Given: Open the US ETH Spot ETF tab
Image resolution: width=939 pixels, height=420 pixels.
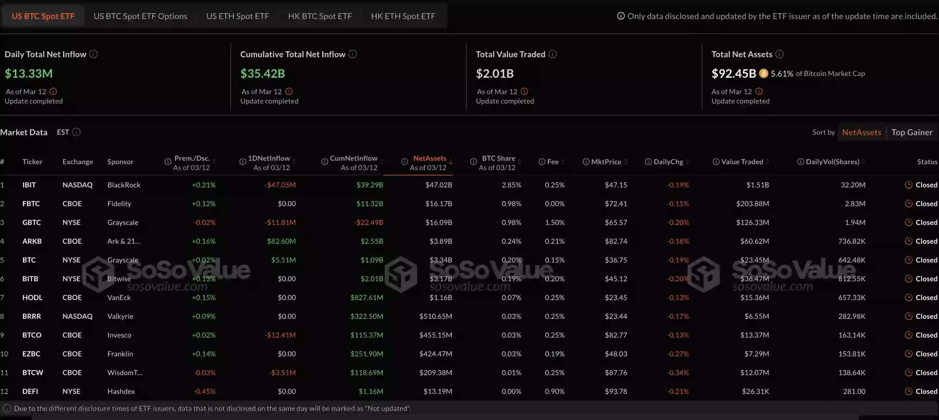Looking at the screenshot, I should pos(237,16).
